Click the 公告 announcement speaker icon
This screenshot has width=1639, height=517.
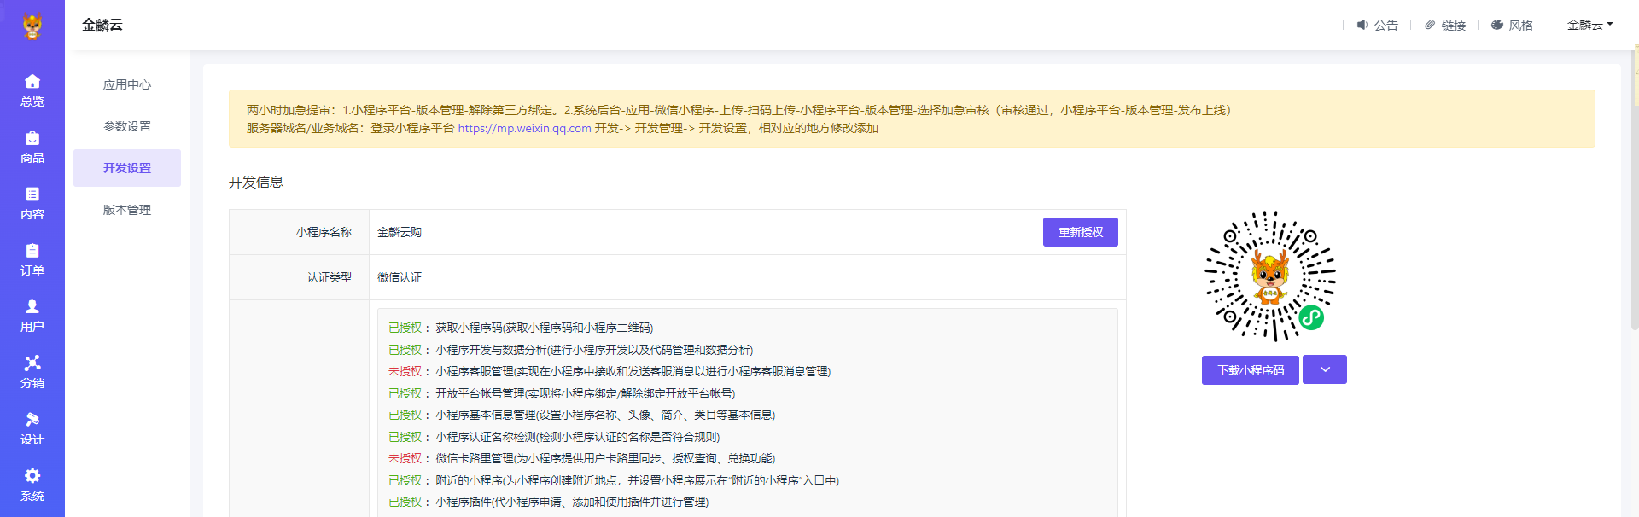coord(1362,25)
